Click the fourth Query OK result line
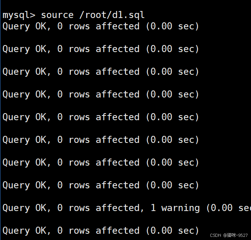Image resolution: width=251 pixels, height=240 pixels. pyautogui.click(x=101, y=94)
